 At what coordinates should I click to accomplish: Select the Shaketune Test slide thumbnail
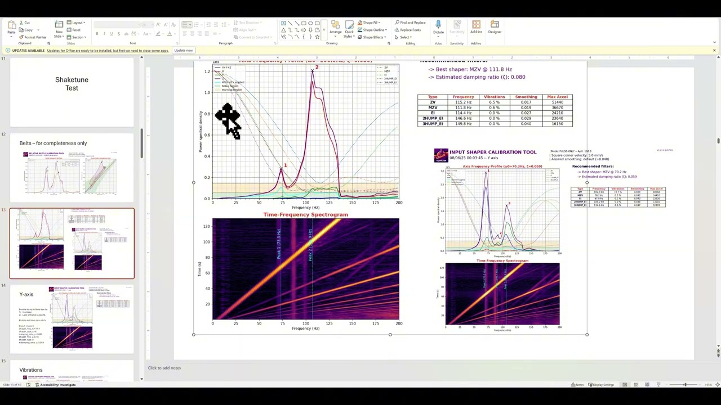tap(72, 92)
